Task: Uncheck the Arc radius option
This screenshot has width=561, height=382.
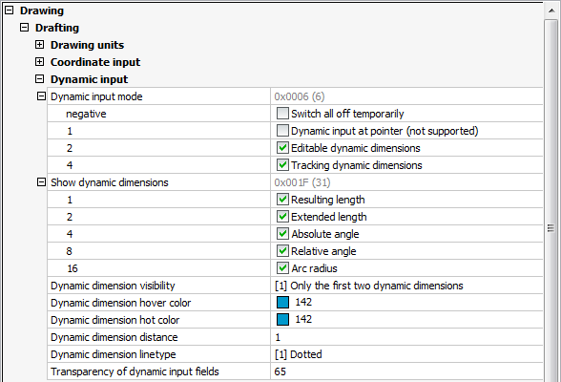Action: [282, 267]
